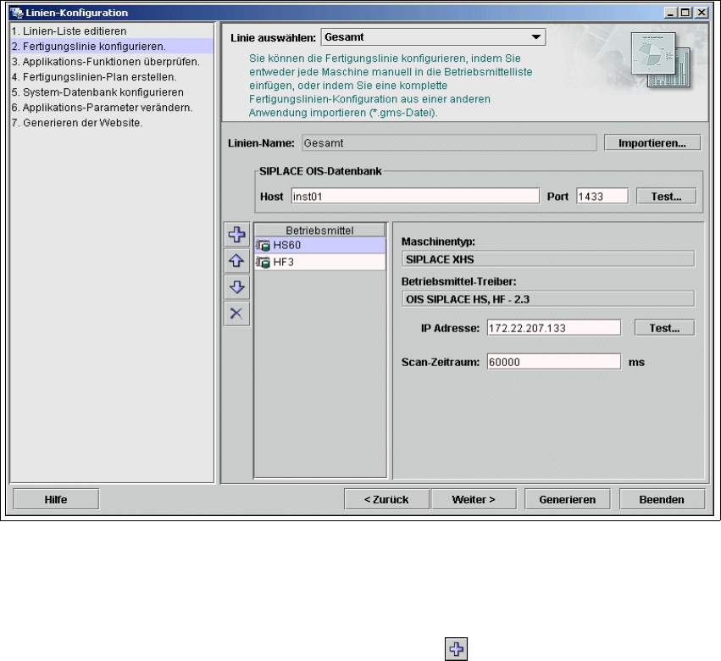Click the Maschinentyp value SIPLACE XHS
The image size is (721, 661).
pos(548,259)
